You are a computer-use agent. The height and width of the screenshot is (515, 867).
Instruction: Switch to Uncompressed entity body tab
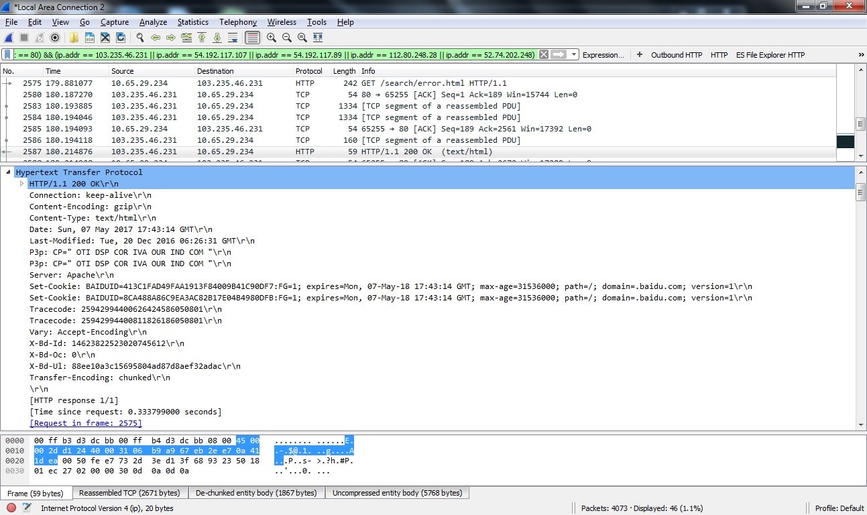tap(397, 493)
